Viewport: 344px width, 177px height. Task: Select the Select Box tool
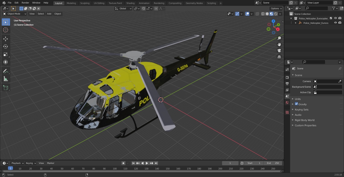click(6, 22)
